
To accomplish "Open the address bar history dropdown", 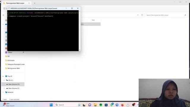I will [x=138, y=15].
